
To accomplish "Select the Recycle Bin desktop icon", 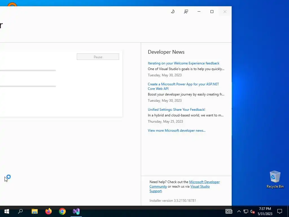I will click(x=275, y=179).
